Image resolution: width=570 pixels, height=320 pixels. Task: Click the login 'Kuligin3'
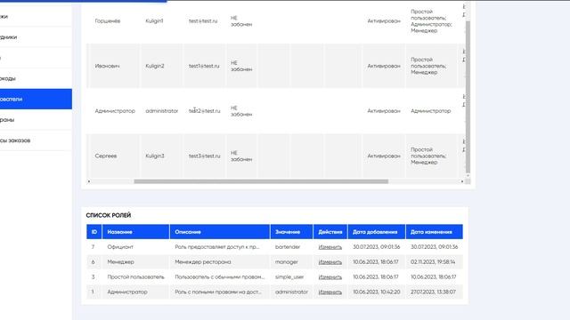pyautogui.click(x=155, y=156)
